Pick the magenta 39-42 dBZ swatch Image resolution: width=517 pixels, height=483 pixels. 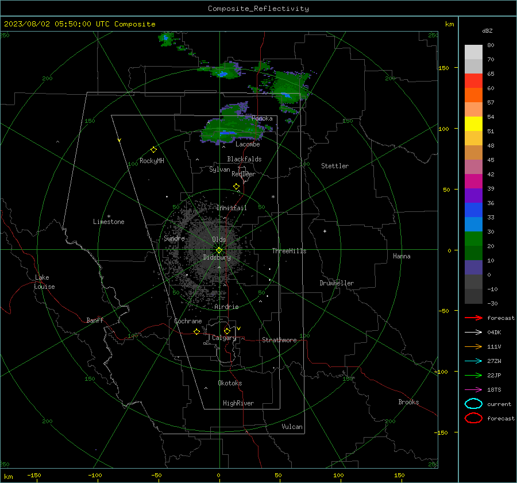[x=473, y=181]
